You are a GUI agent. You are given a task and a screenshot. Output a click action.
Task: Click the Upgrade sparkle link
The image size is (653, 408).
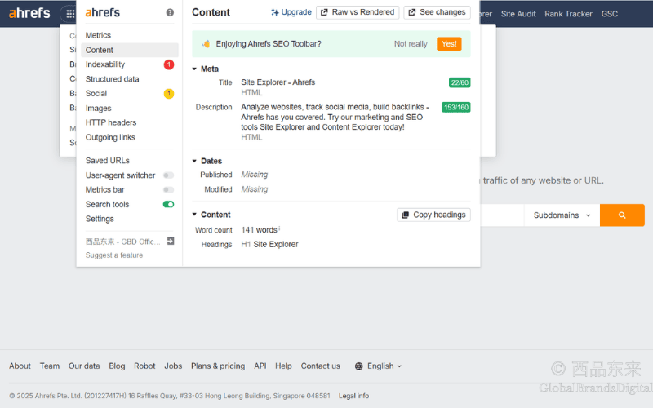tap(291, 12)
